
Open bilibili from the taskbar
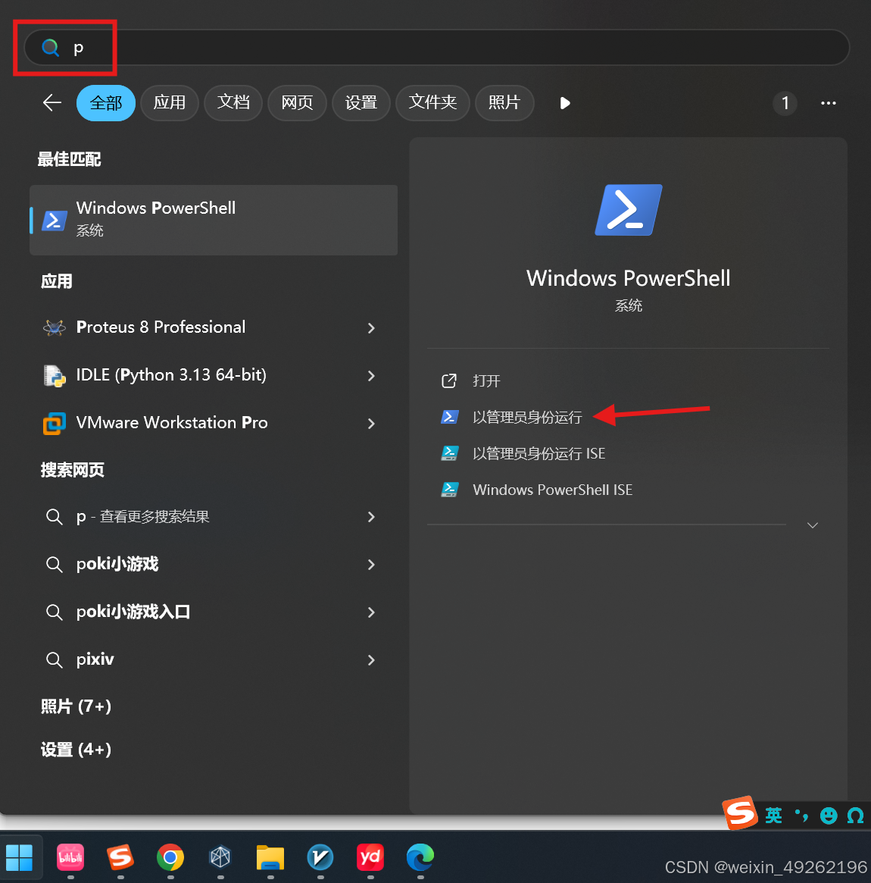click(70, 858)
